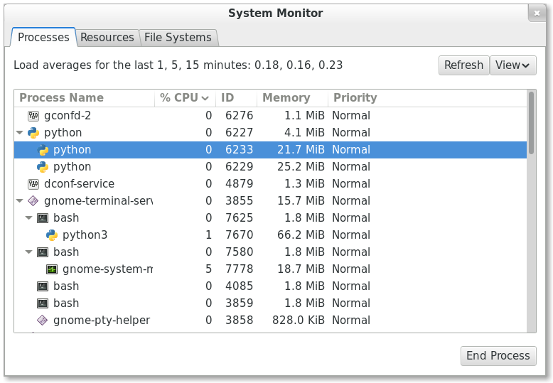Click the terminal icon of bash 7625
The image size is (553, 383).
click(43, 218)
